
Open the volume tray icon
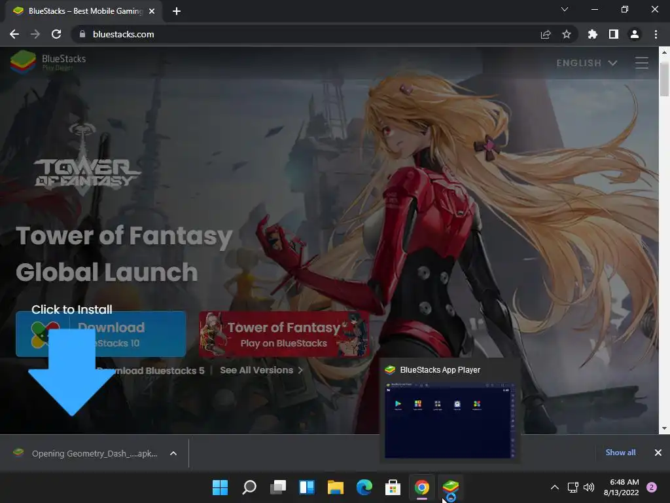(x=589, y=487)
